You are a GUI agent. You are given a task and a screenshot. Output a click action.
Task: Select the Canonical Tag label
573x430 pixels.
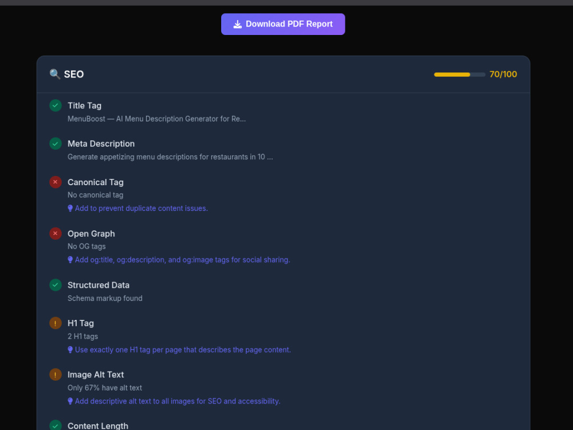[x=95, y=182]
